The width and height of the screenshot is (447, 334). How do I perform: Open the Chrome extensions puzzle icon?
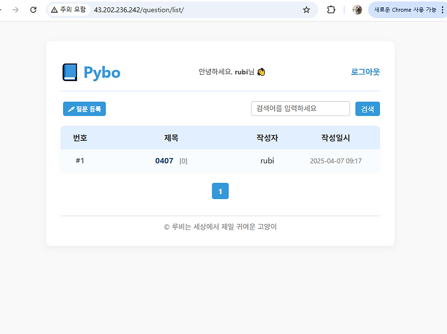click(331, 9)
